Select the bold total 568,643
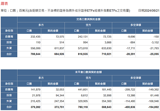 (100, 107)
